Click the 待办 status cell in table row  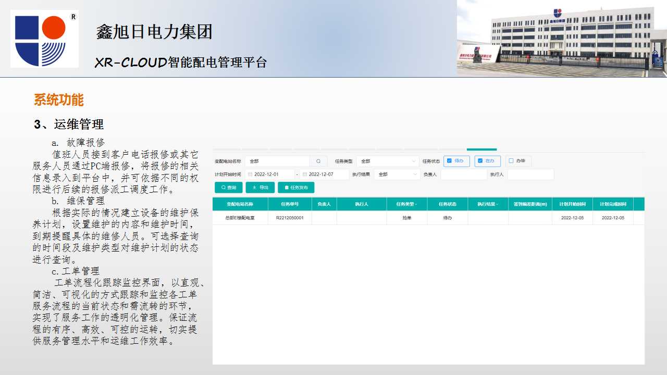point(448,218)
